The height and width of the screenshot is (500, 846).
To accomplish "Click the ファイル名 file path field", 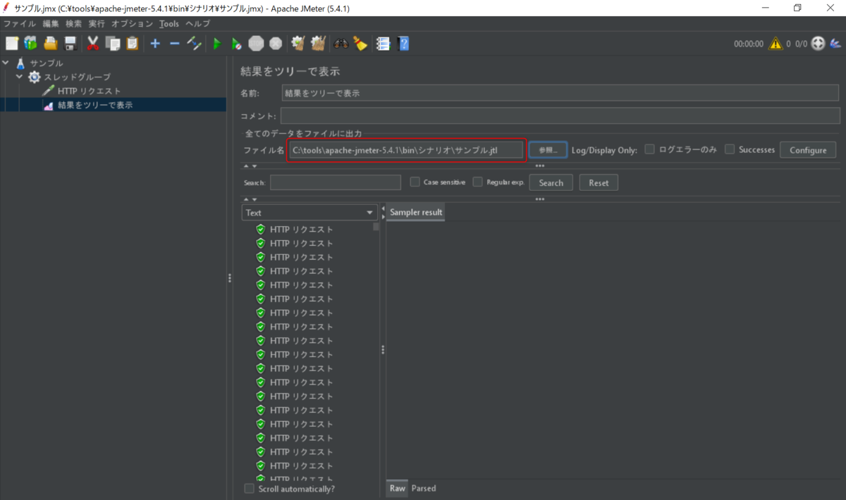I will point(406,149).
